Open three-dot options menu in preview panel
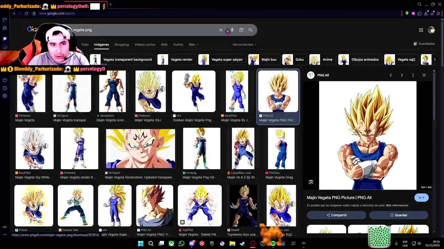444x249 pixels. coord(413,75)
